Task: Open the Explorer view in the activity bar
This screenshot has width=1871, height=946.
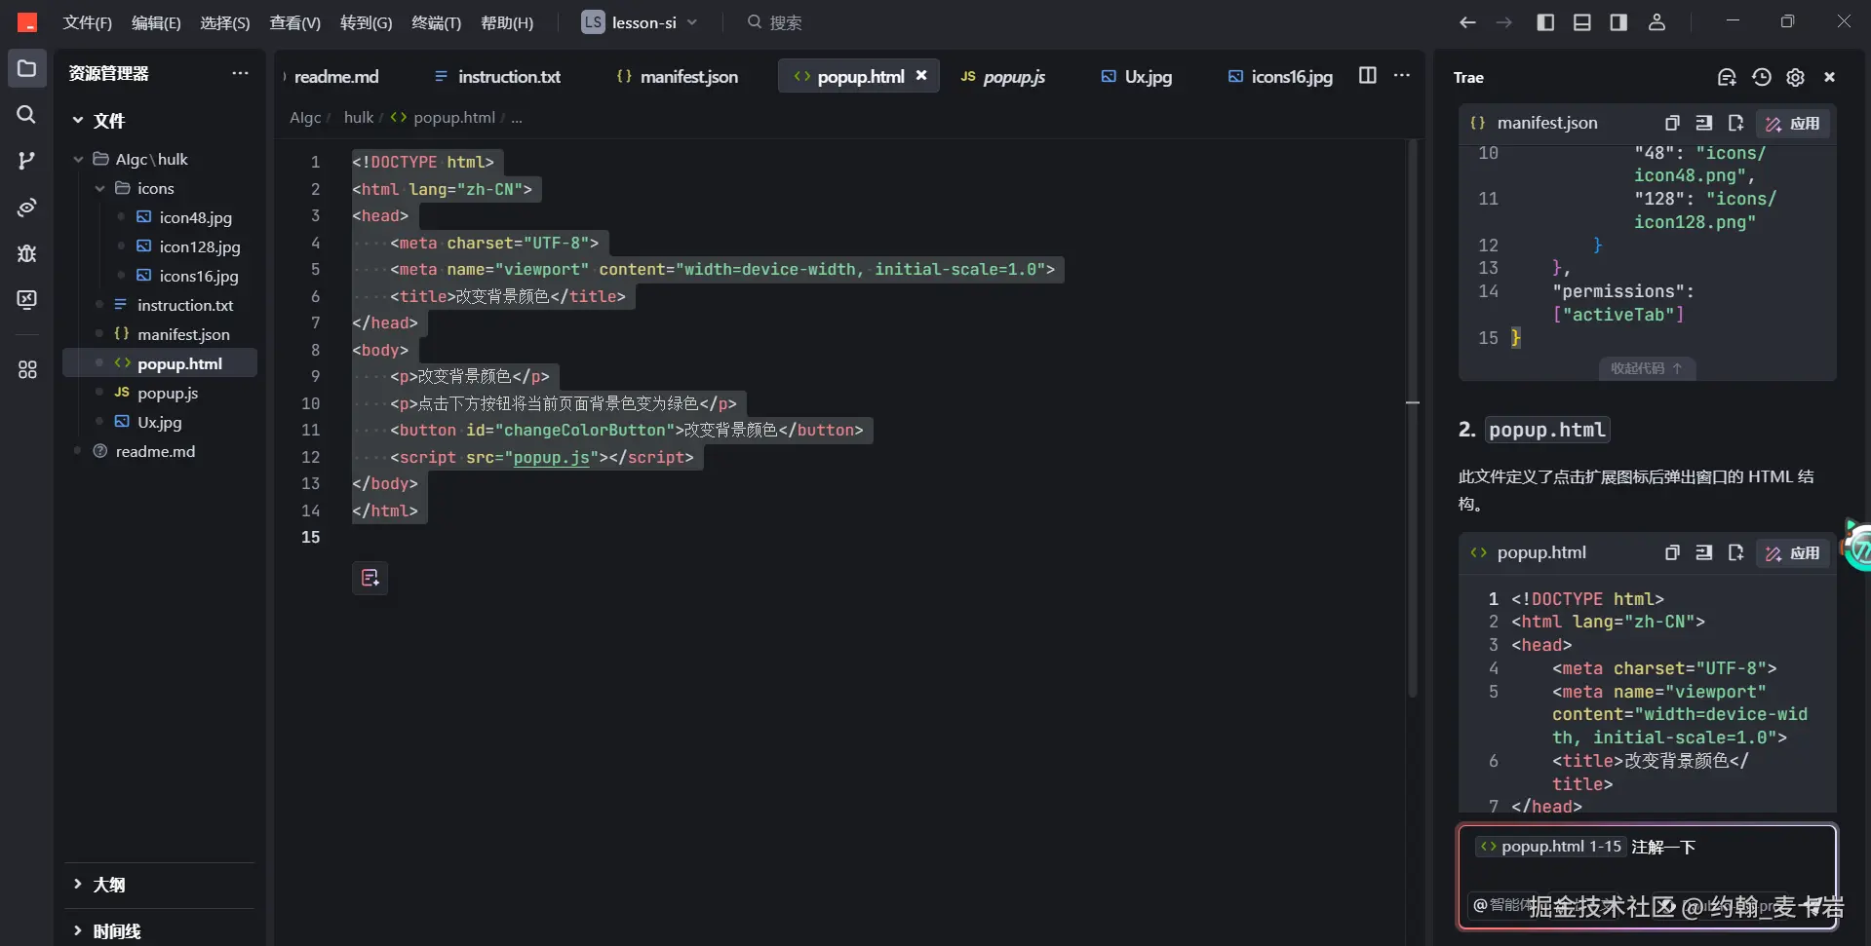Action: [x=26, y=68]
